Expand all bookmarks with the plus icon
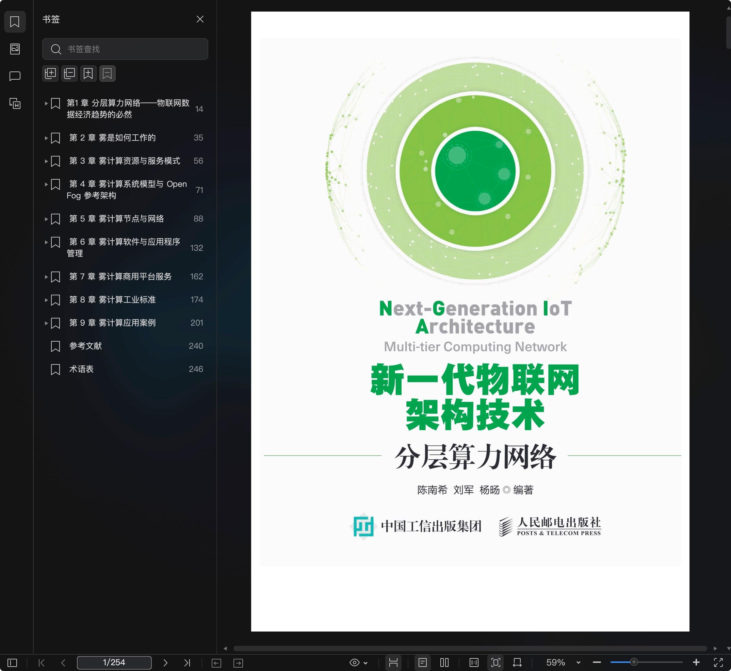 tap(50, 73)
